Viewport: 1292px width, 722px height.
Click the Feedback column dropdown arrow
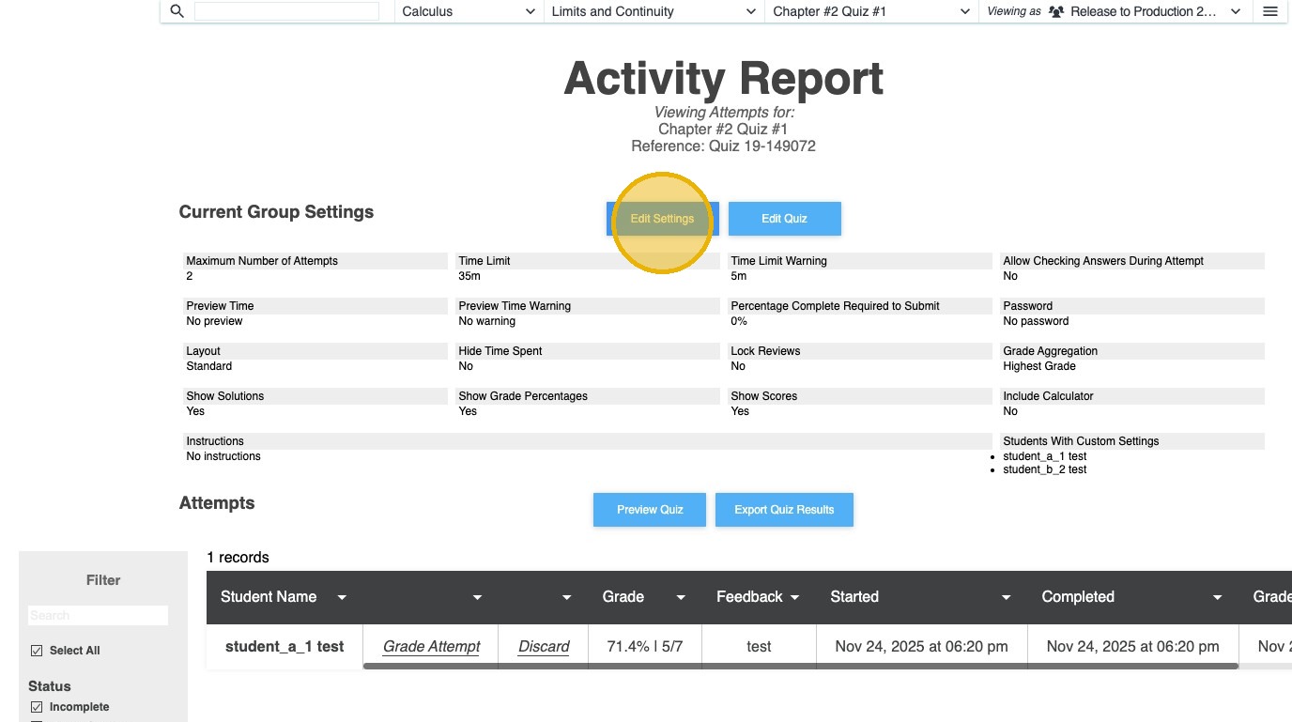coord(794,597)
